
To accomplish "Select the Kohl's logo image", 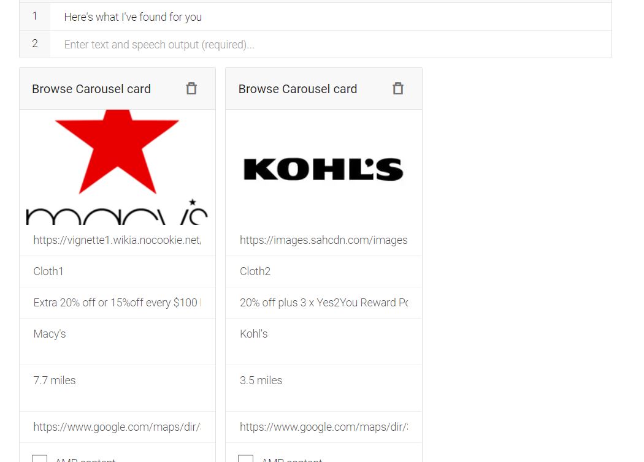I will click(x=324, y=169).
